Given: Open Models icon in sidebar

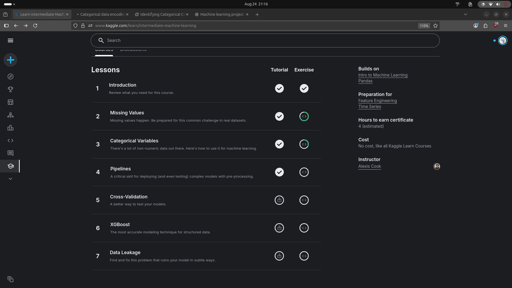Looking at the screenshot, I should pos(11,115).
